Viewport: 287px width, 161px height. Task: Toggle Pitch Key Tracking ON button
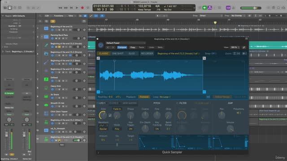pos(157,129)
